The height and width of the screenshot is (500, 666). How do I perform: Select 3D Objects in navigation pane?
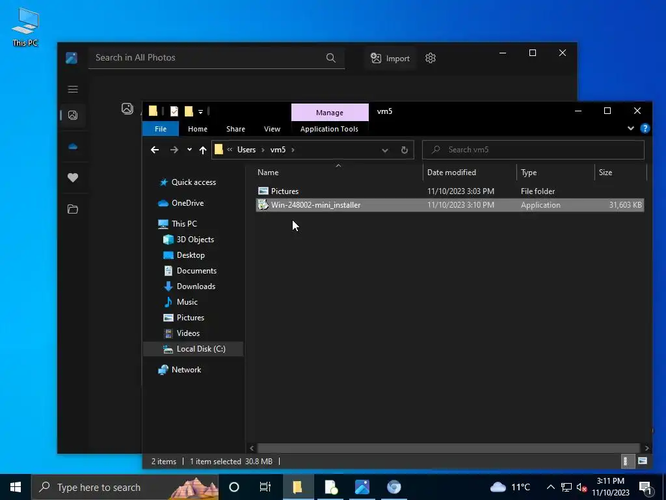point(195,240)
